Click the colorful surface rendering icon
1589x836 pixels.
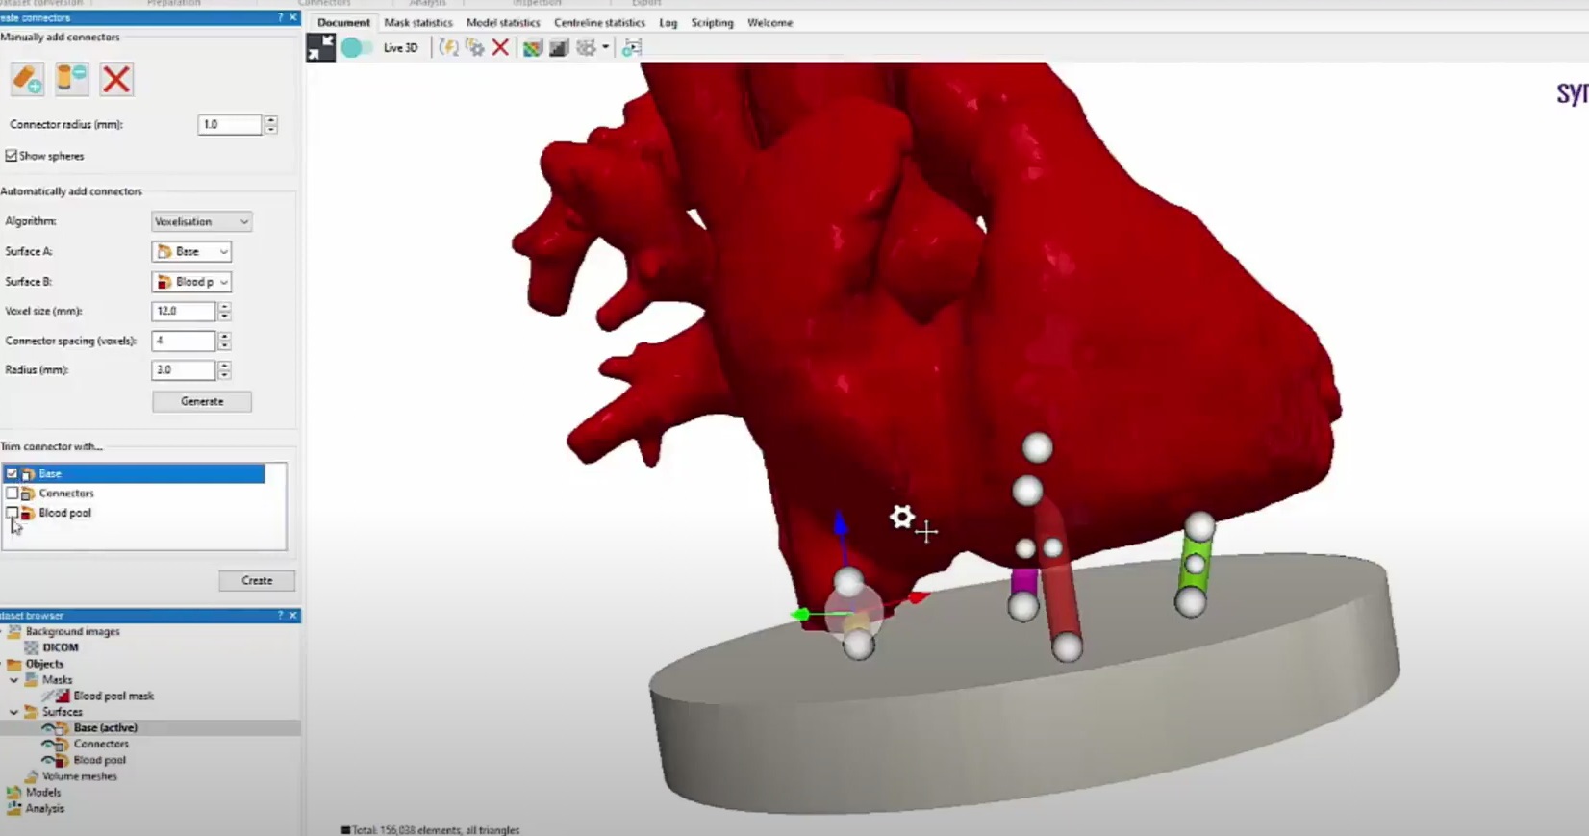click(x=532, y=47)
